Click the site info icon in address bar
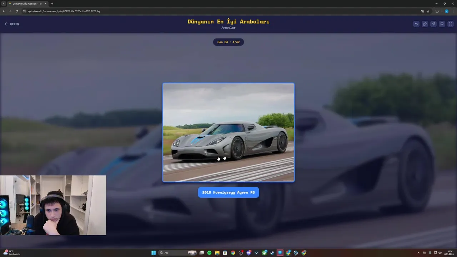This screenshot has height=257, width=457. pos(25,11)
